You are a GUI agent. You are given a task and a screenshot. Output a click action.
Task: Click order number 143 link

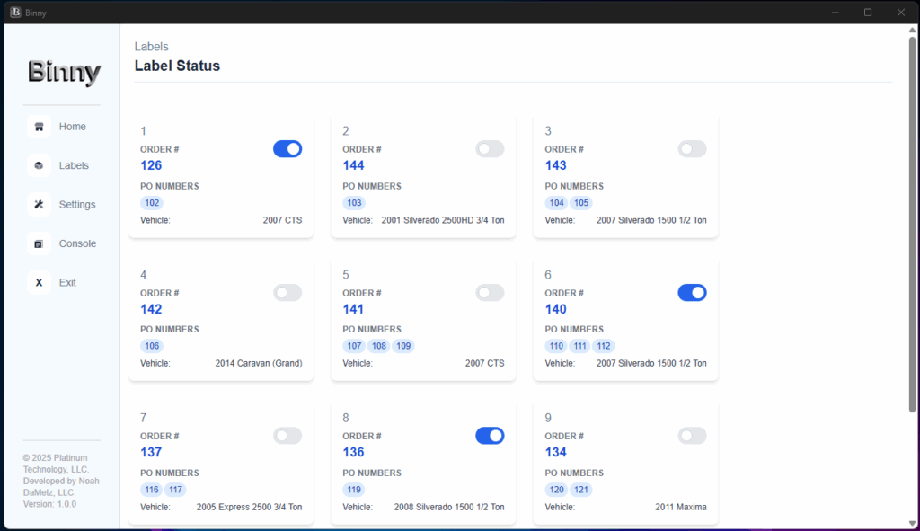[x=555, y=165]
